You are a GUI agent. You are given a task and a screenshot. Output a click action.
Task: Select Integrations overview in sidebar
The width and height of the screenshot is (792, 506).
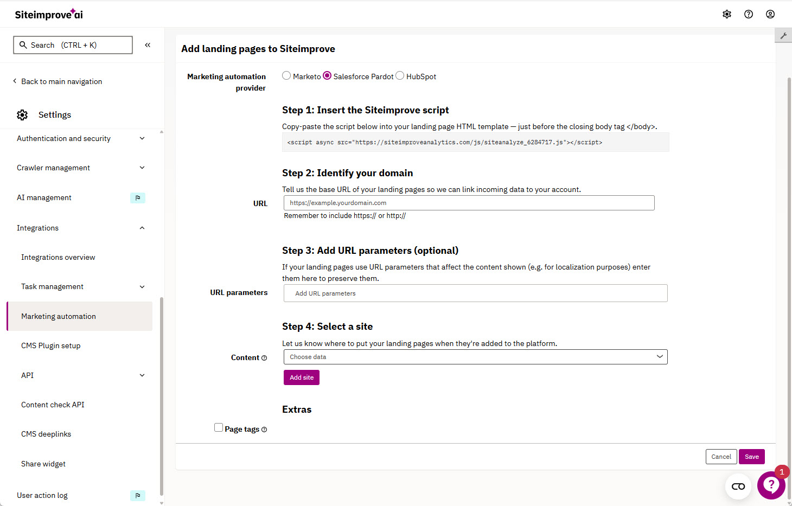pos(58,257)
